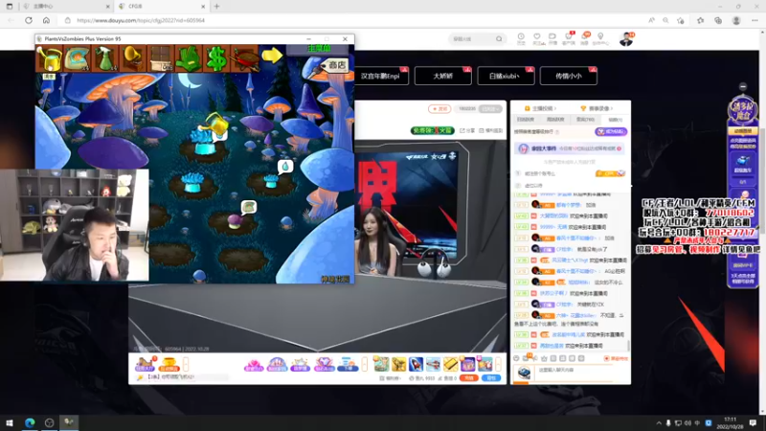Switch to the second ranking tab in chat panel
766x431 pixels.
click(x=555, y=119)
